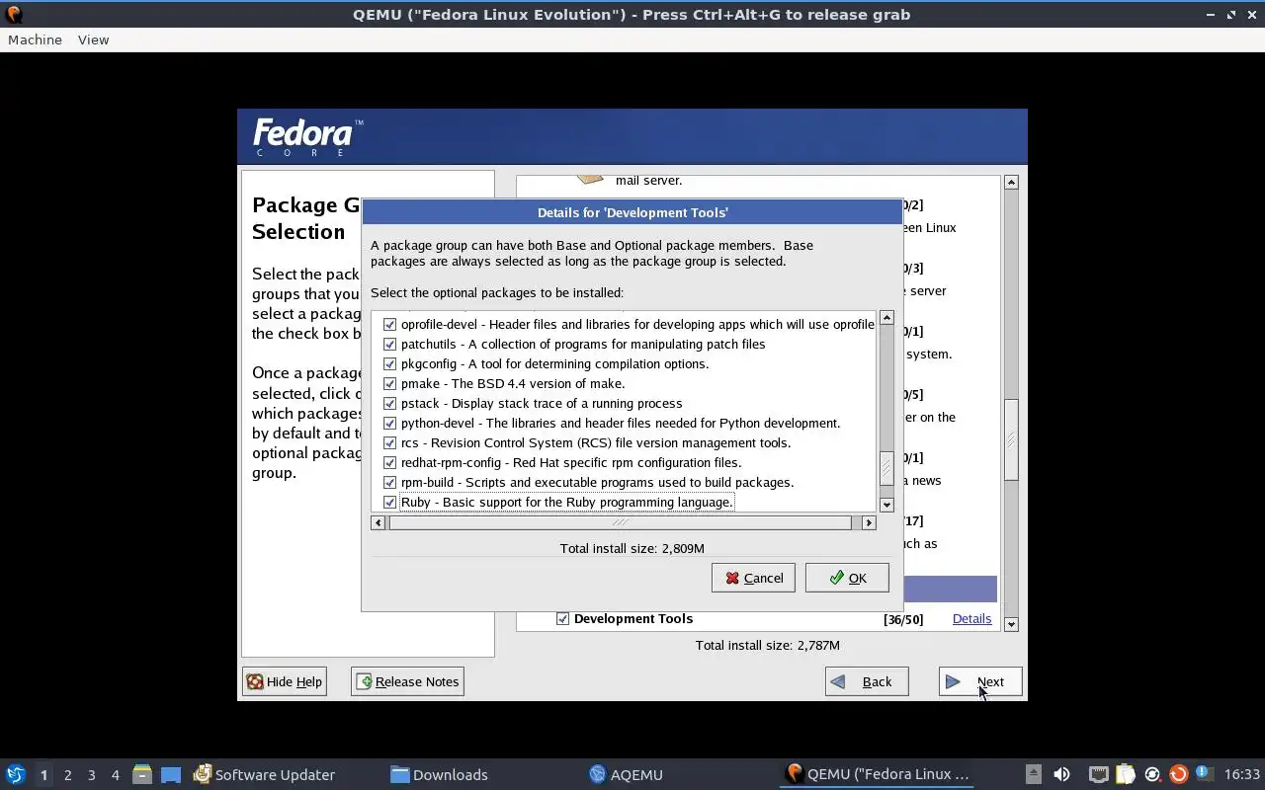Uncheck python-devel package checkbox
The image size is (1265, 790).
point(389,423)
